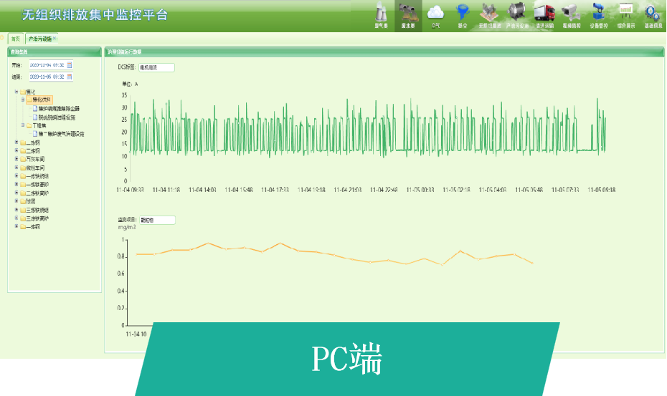Image resolution: width=667 pixels, height=396 pixels.
Task: Expand the 球团 folder in the tree
Action: [x=16, y=201]
